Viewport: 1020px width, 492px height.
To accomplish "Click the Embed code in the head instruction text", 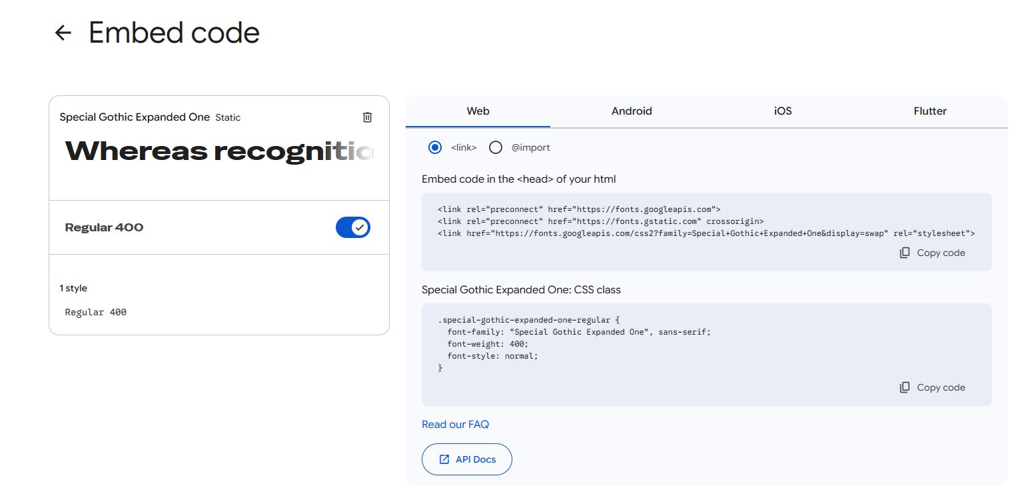I will coord(519,179).
